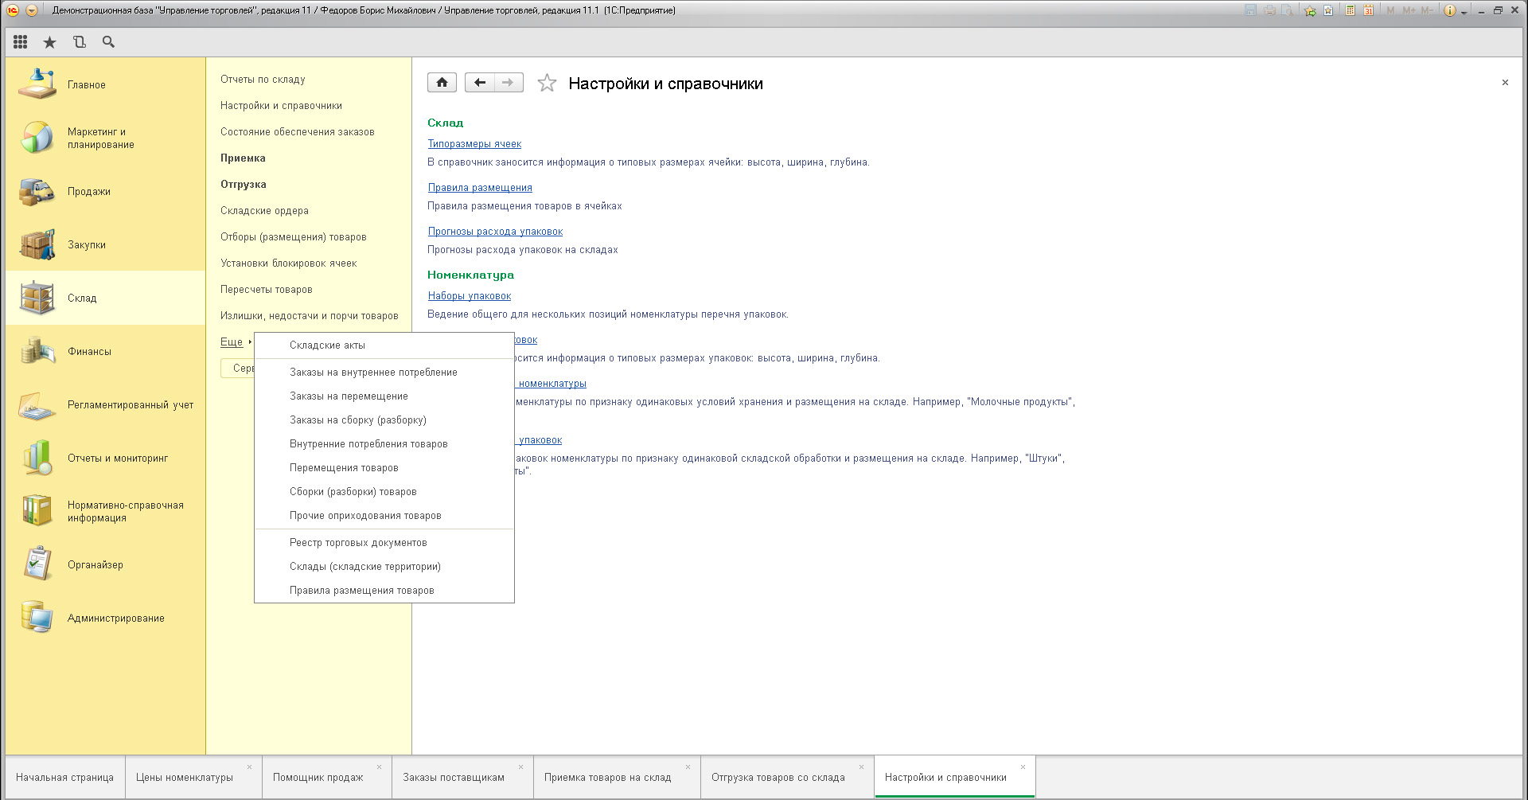Open Приемка
Screen dimensions: 1528x800
243,158
